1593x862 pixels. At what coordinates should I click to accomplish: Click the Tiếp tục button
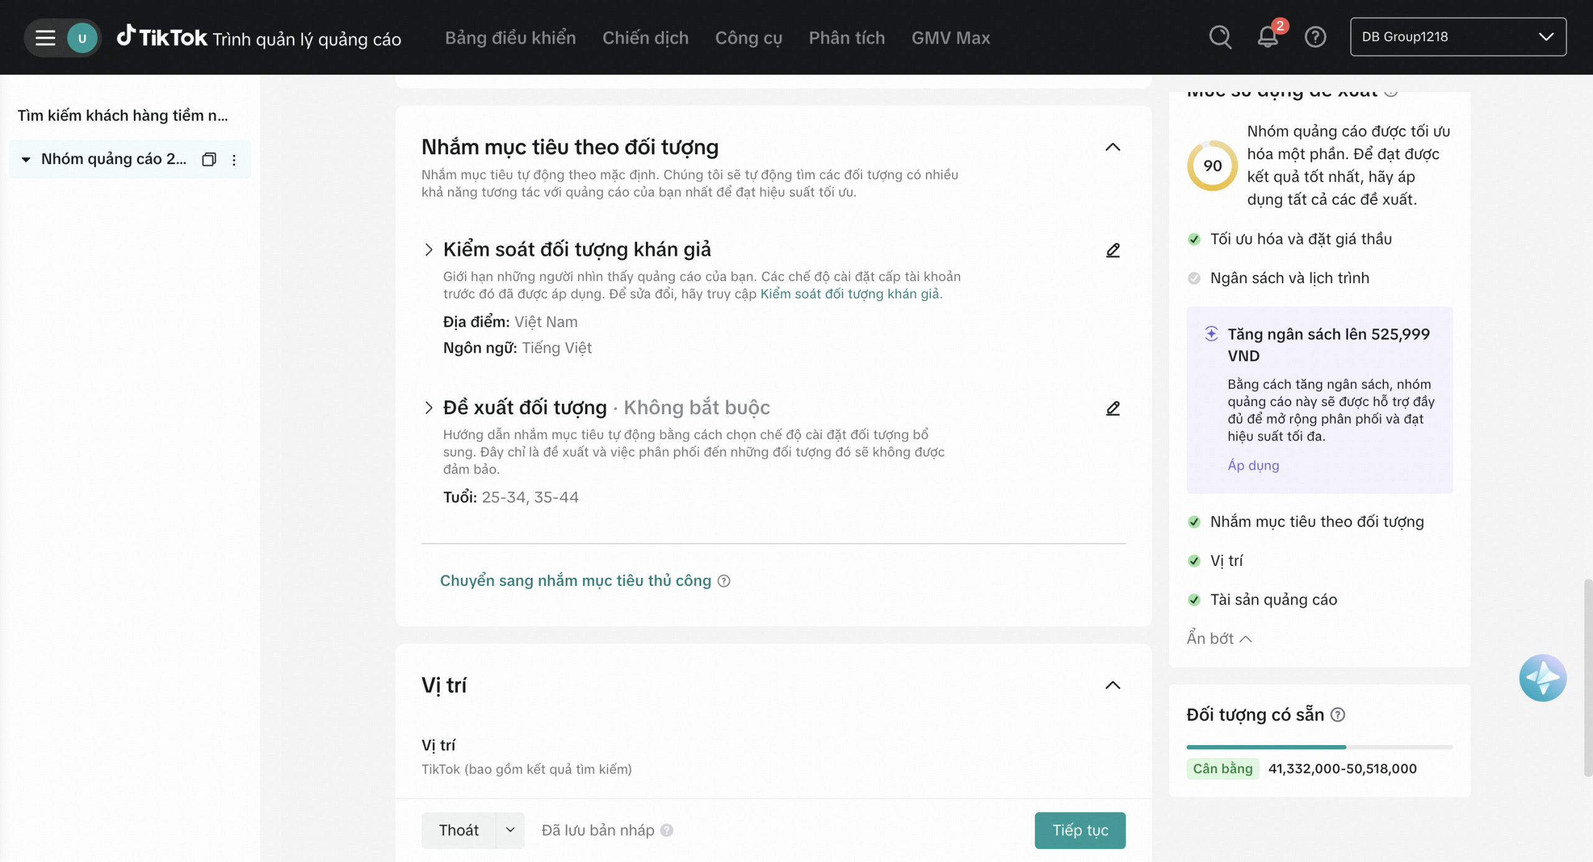pos(1080,830)
